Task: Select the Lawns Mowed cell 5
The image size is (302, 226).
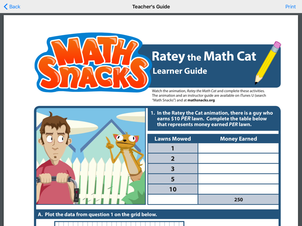Action: click(173, 179)
